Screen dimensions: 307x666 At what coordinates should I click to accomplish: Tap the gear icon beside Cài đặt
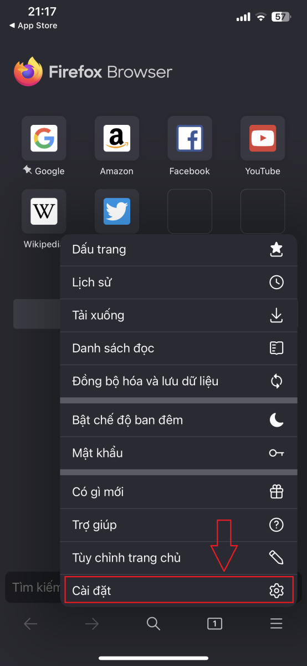click(276, 591)
